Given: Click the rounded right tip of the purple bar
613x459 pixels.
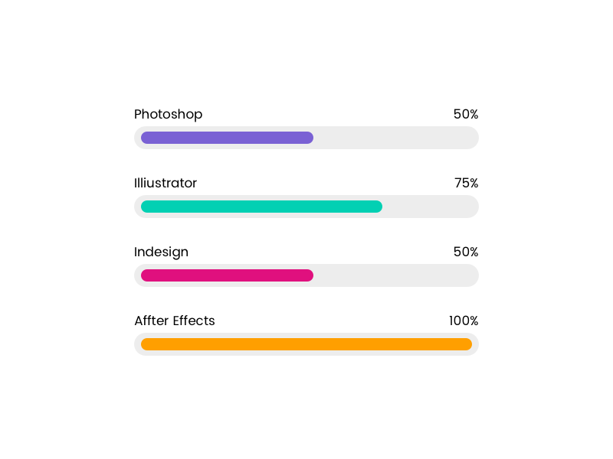Looking at the screenshot, I should coord(310,138).
